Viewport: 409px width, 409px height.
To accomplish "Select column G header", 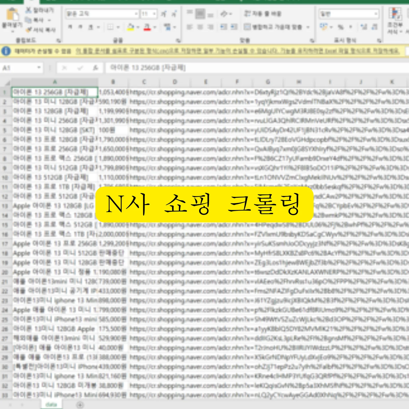I will point(268,82).
